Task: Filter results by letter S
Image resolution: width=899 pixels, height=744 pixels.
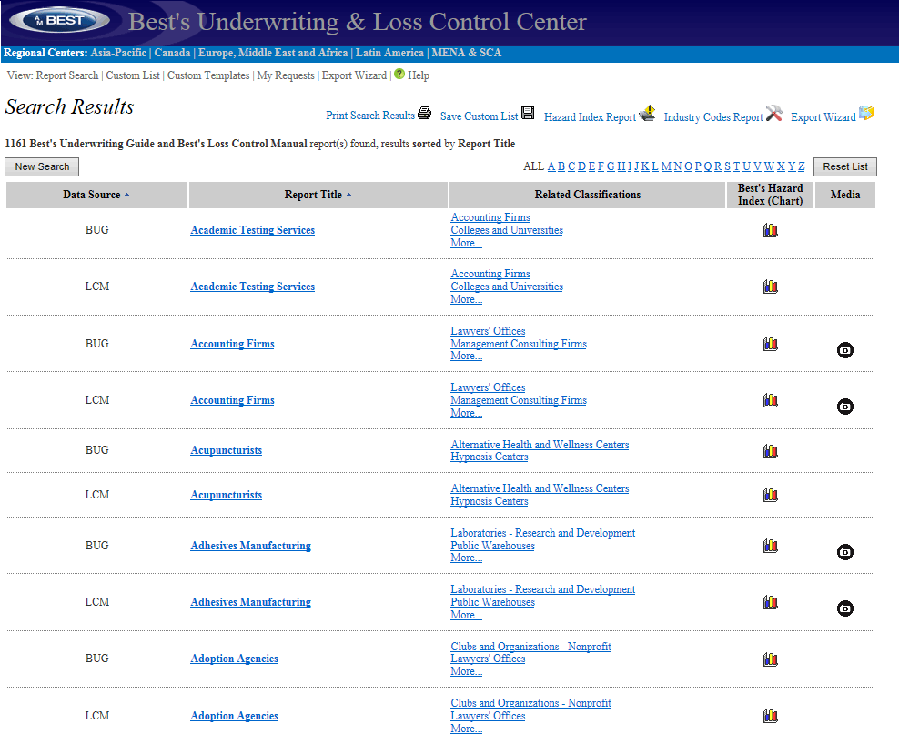Action: tap(727, 166)
